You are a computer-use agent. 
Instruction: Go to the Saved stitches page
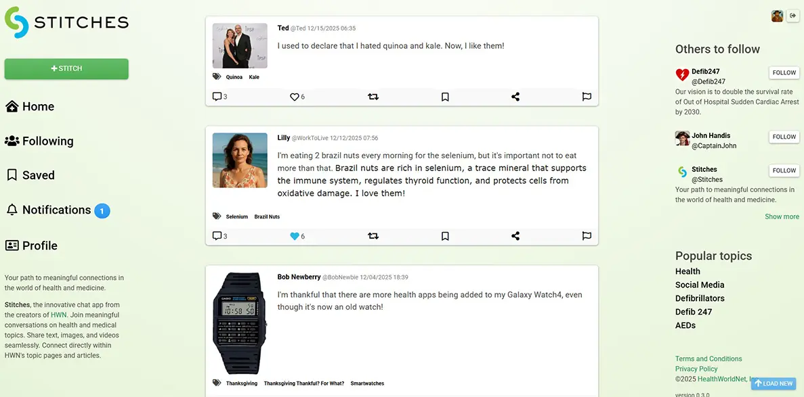(x=38, y=175)
